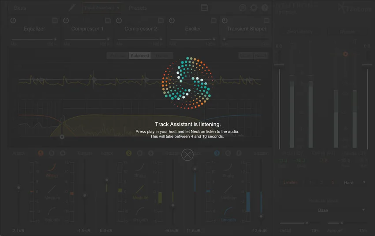Select Medium contour for band 2
This screenshot has width=375, height=236.
pos(140,193)
